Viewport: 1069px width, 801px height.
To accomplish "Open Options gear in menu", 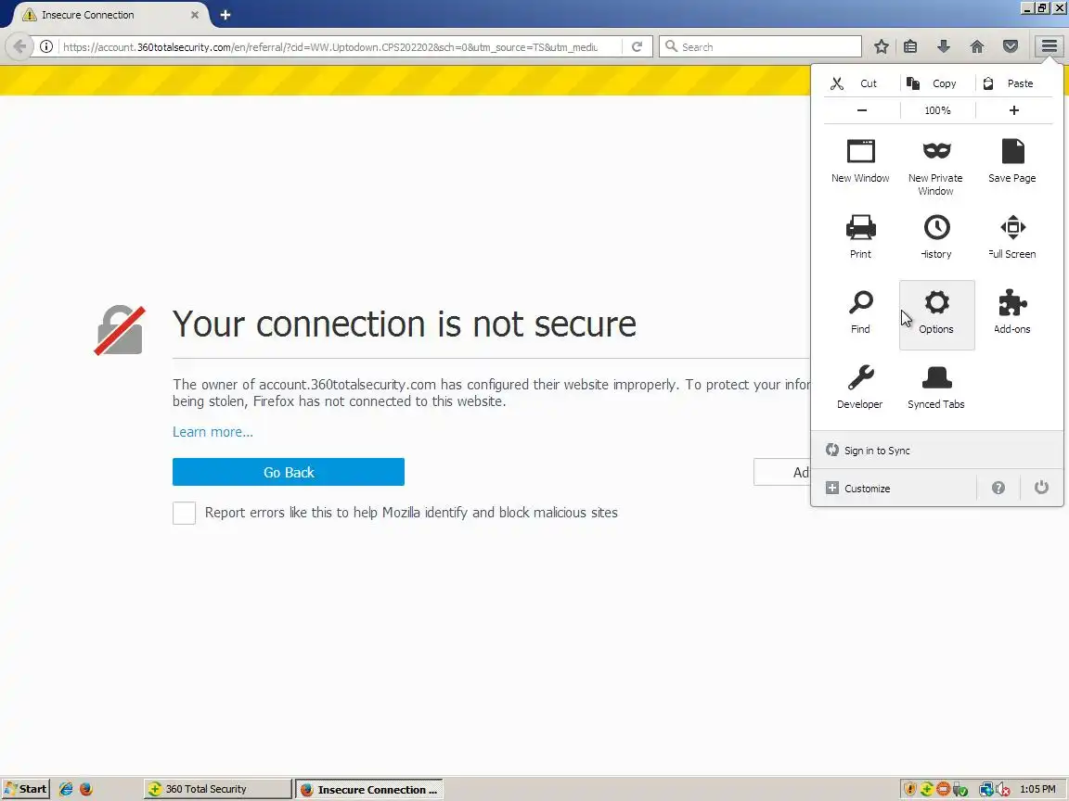I will click(x=936, y=314).
